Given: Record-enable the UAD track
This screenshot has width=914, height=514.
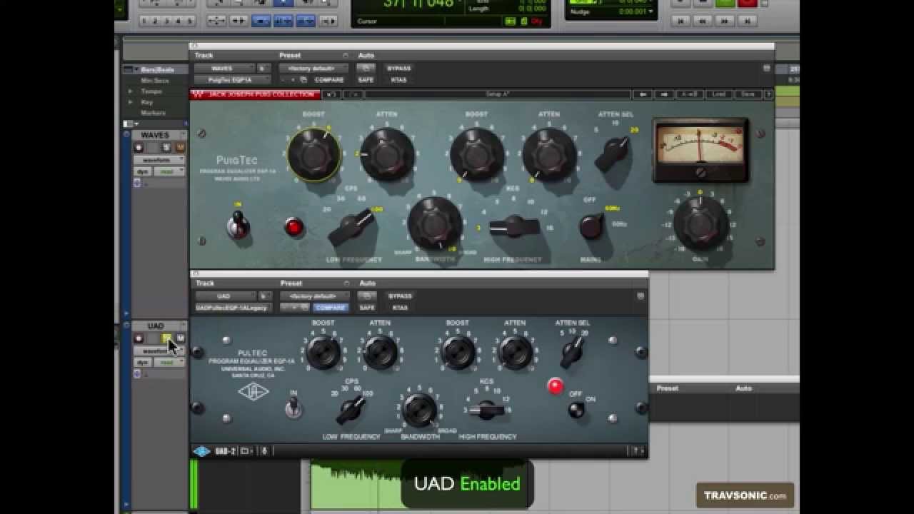Looking at the screenshot, I should (139, 338).
